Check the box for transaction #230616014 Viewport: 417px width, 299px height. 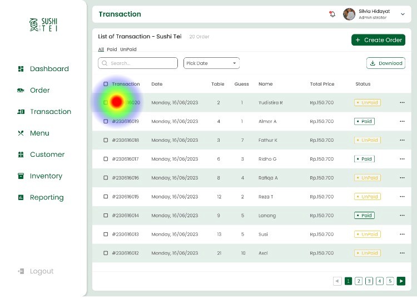pyautogui.click(x=106, y=215)
